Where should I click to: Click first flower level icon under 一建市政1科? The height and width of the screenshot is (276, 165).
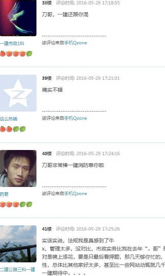(3, 54)
